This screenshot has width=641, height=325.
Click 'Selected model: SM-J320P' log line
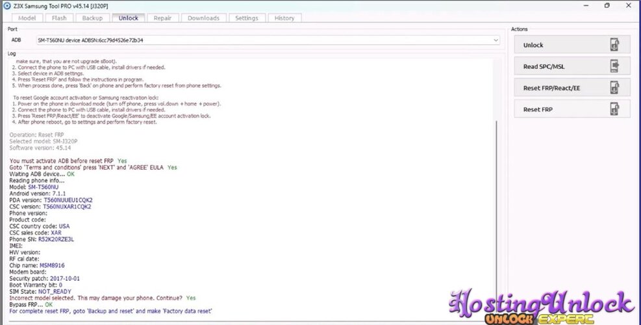click(x=44, y=141)
